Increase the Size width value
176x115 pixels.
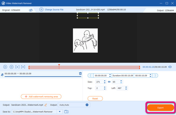click(105, 81)
